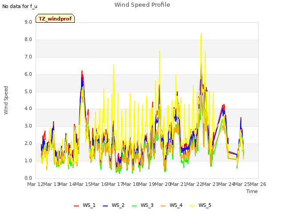Click the Mar 12 x-axis tick label
This screenshot has height=214, width=285.
36,184
